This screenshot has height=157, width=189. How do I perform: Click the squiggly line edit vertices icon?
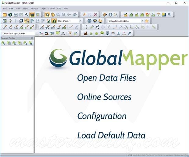point(97,27)
